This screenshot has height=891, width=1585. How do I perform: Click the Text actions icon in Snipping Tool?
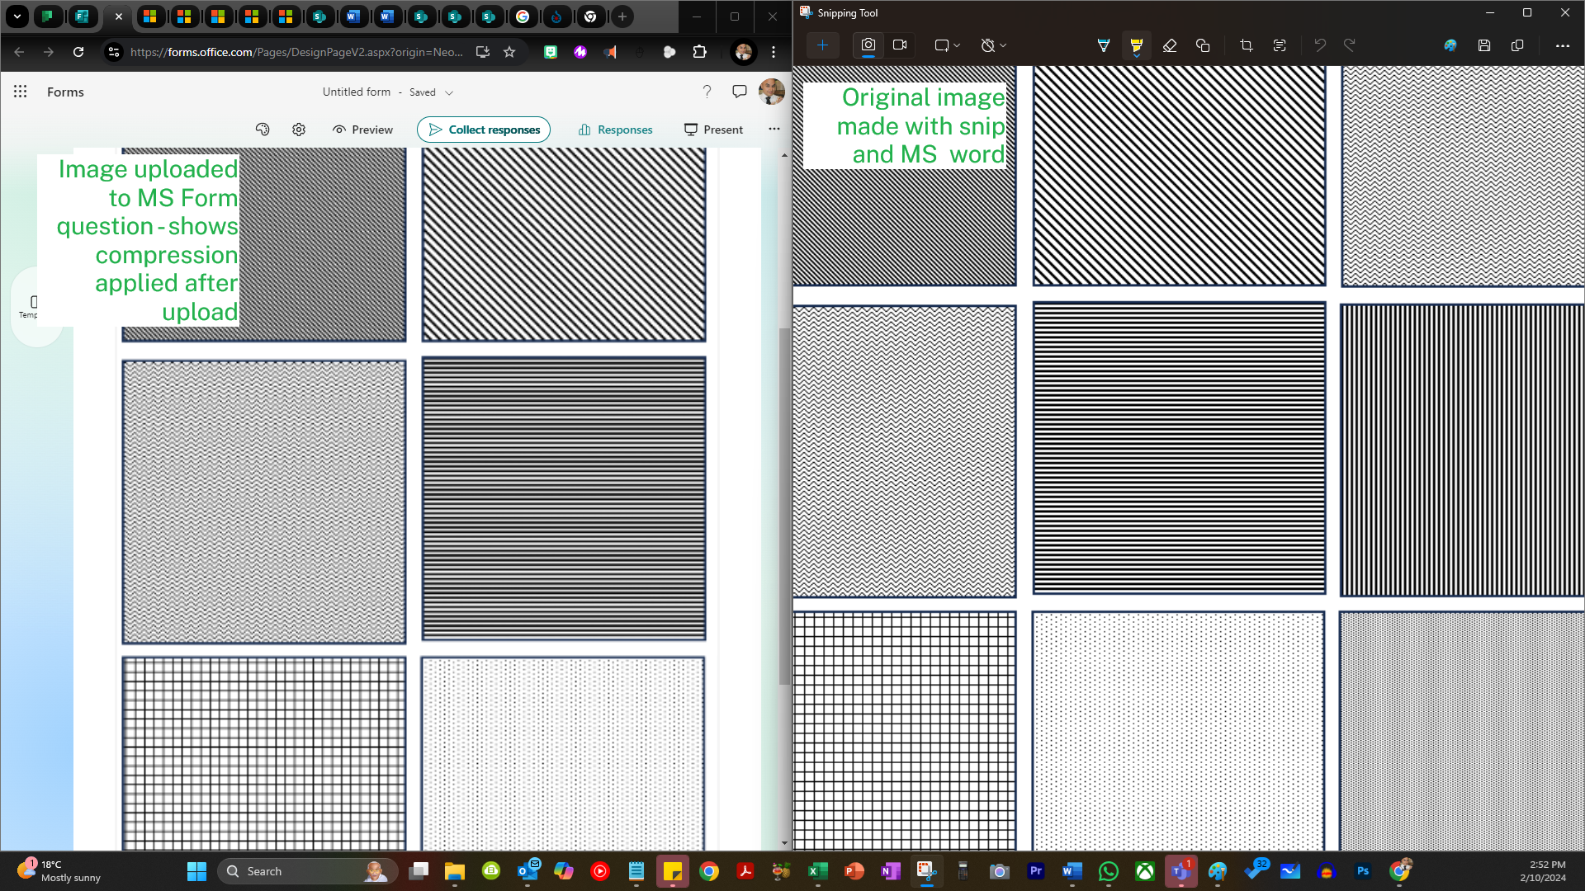coord(1280,45)
